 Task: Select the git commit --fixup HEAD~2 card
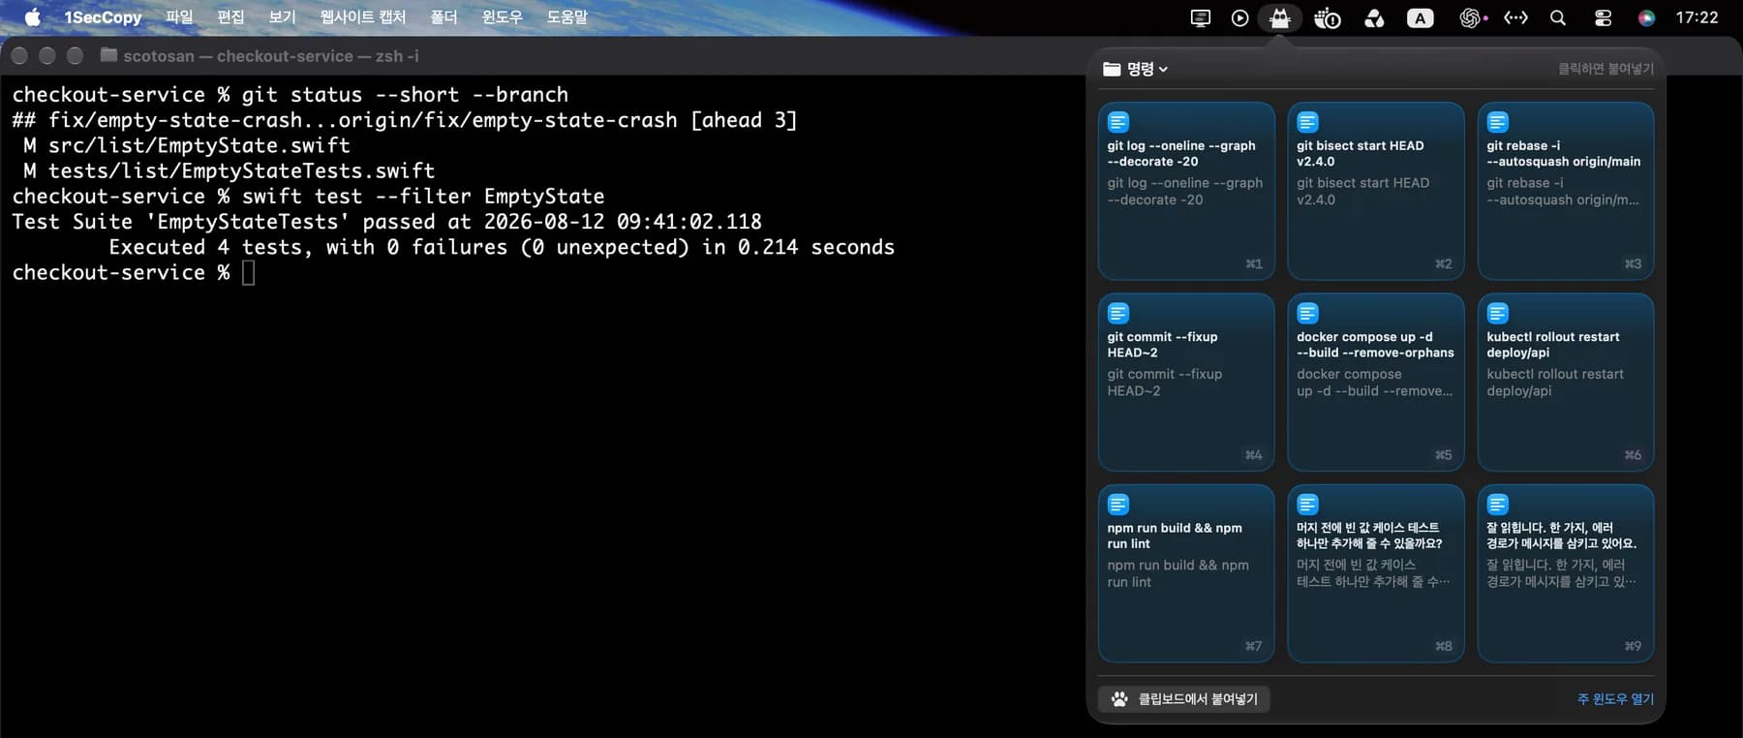coord(1186,383)
